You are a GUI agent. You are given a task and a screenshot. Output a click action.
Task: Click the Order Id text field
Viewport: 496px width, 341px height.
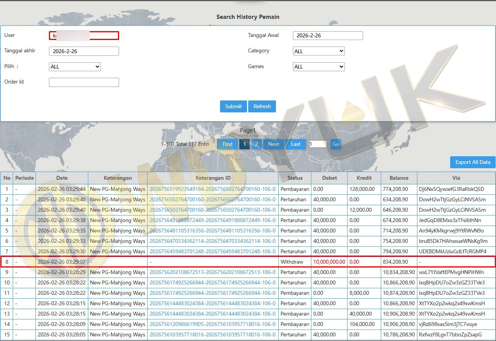(x=84, y=82)
